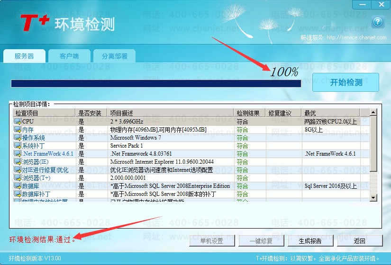Image resolution: width=391 pixels, height=265 pixels.
Task: Click the 一键修复 button
Action: pyautogui.click(x=261, y=241)
